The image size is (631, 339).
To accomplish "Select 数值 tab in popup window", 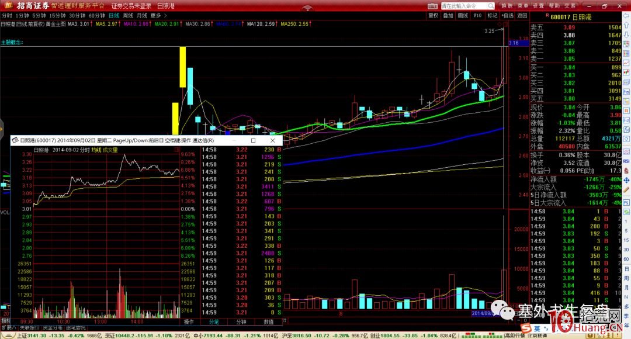I will point(268,321).
